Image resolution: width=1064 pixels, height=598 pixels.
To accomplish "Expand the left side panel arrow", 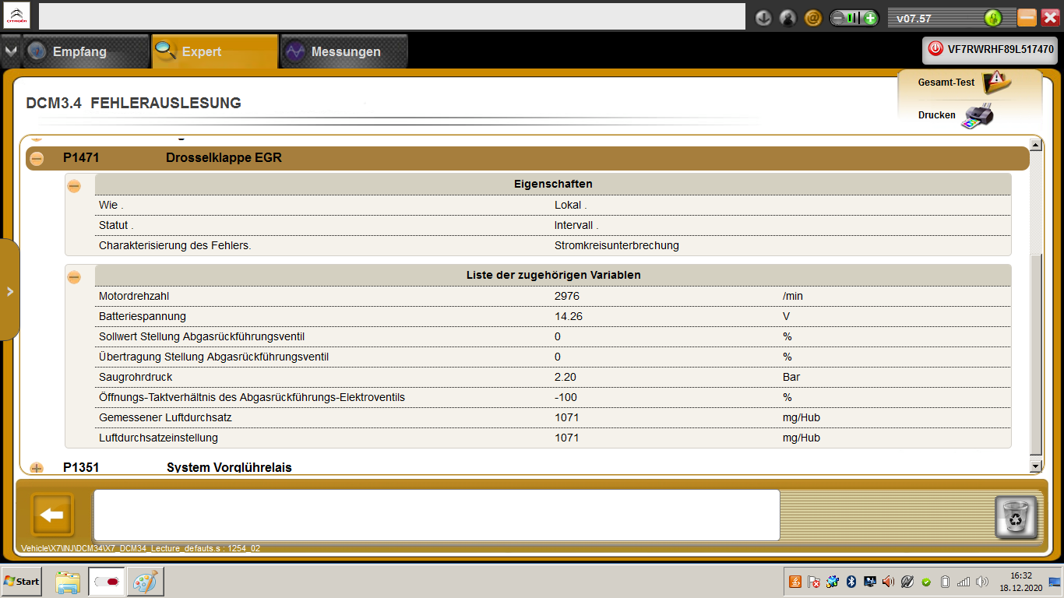I will [10, 291].
